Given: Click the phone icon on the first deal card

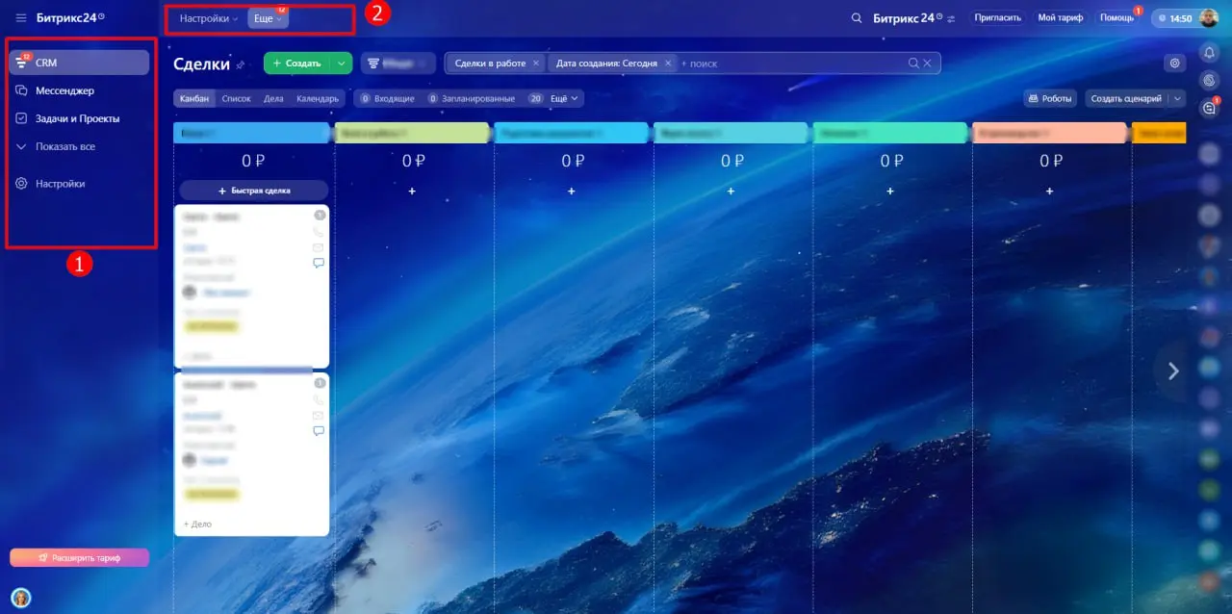Looking at the screenshot, I should point(319,232).
